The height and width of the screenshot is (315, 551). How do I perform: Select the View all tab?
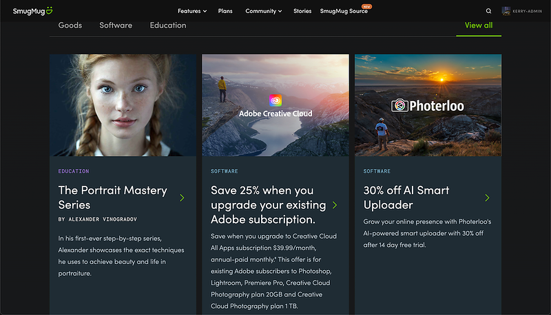[479, 25]
